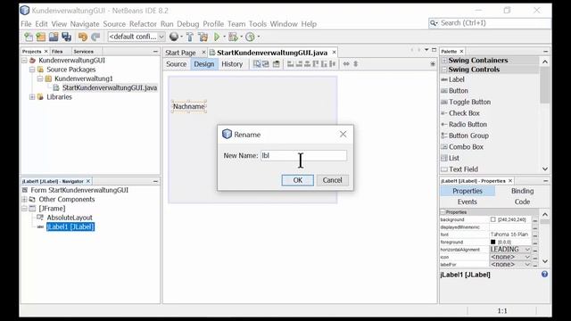Screen dimensions: 571x321
Task: Click the Clean and Build icon
Action: click(203, 37)
